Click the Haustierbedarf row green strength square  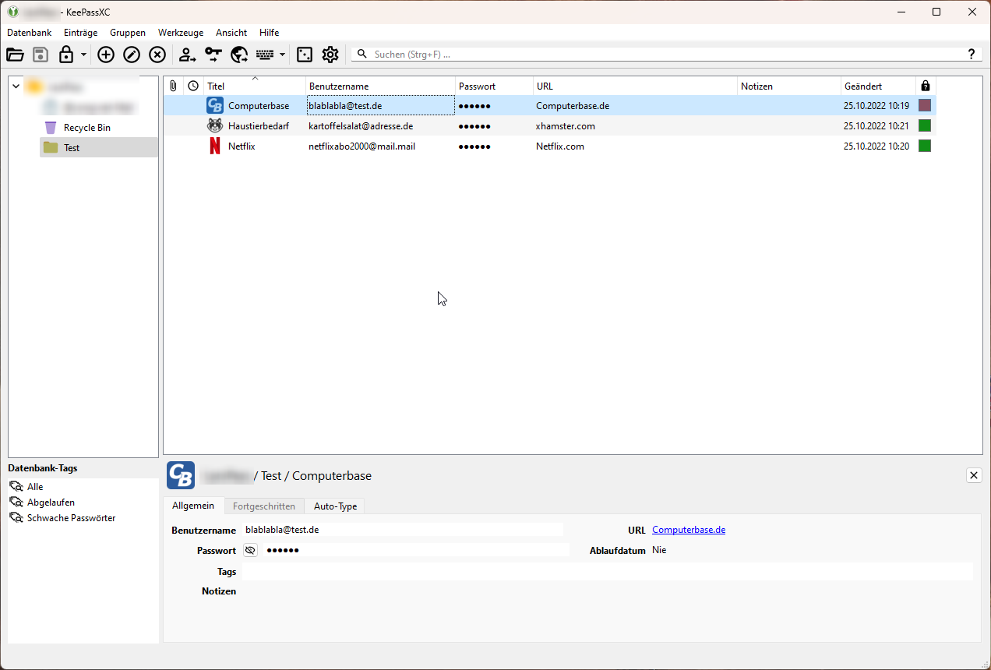(925, 125)
